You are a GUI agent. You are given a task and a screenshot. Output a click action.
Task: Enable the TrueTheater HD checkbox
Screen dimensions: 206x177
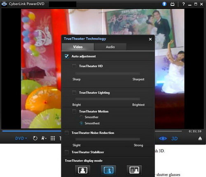tap(74, 66)
